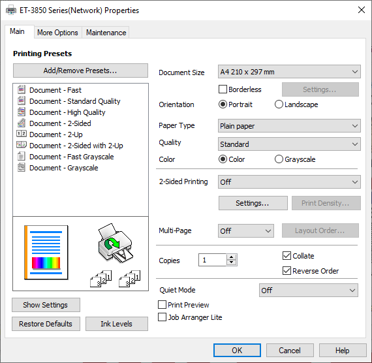Screen dimensions: 372x363
Task: Click the Add/Remove Presets button
Action: [80, 71]
